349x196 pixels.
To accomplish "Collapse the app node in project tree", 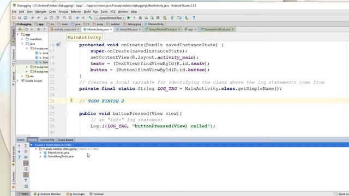I will tap(18, 34).
